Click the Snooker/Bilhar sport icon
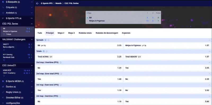The width and height of the screenshot is (212, 105). [x=3, y=98]
